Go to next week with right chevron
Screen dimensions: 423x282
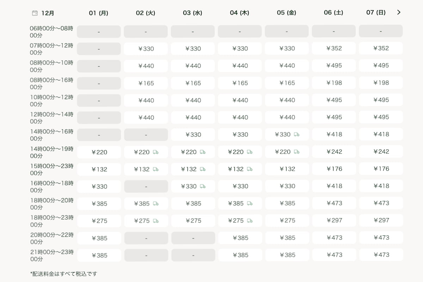399,12
